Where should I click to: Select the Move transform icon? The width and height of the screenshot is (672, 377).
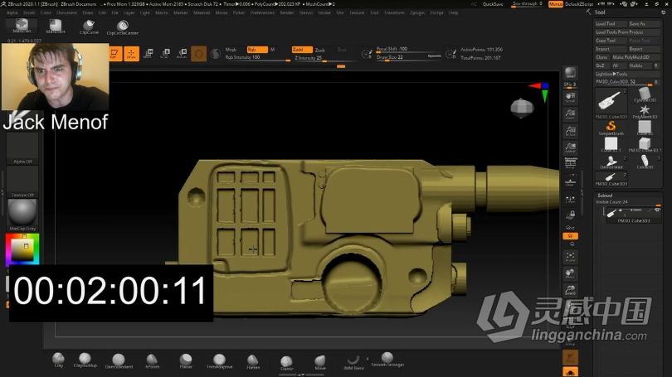pyautogui.click(x=149, y=54)
